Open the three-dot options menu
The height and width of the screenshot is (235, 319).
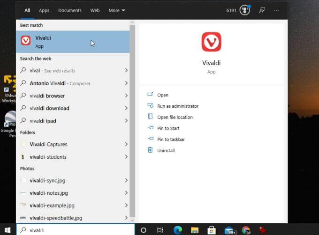[277, 10]
